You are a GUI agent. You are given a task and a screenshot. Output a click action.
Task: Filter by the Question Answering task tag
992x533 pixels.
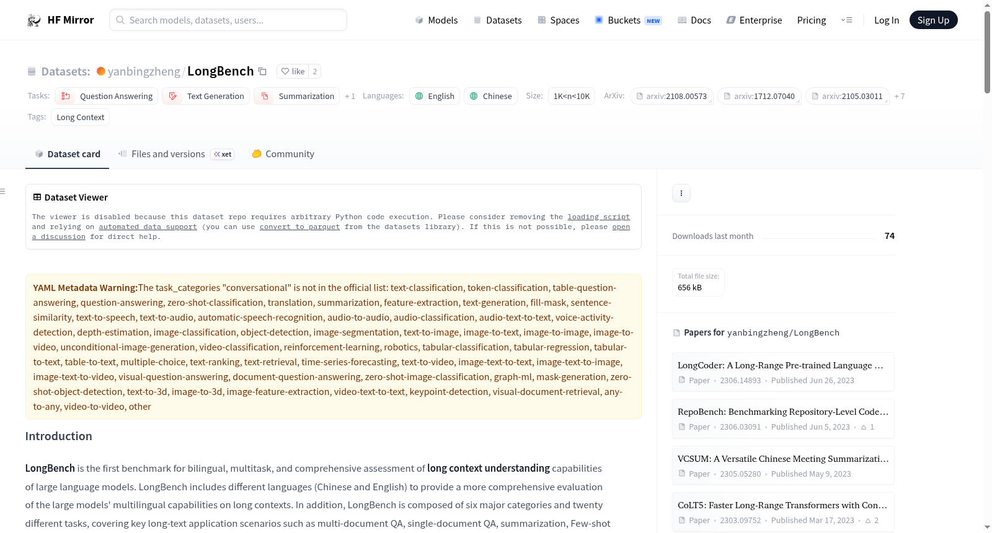pyautogui.click(x=107, y=96)
